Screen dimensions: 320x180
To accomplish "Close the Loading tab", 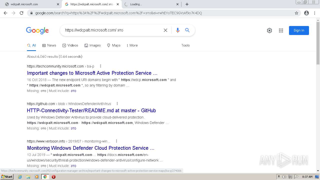I will pyautogui.click(x=177, y=4).
